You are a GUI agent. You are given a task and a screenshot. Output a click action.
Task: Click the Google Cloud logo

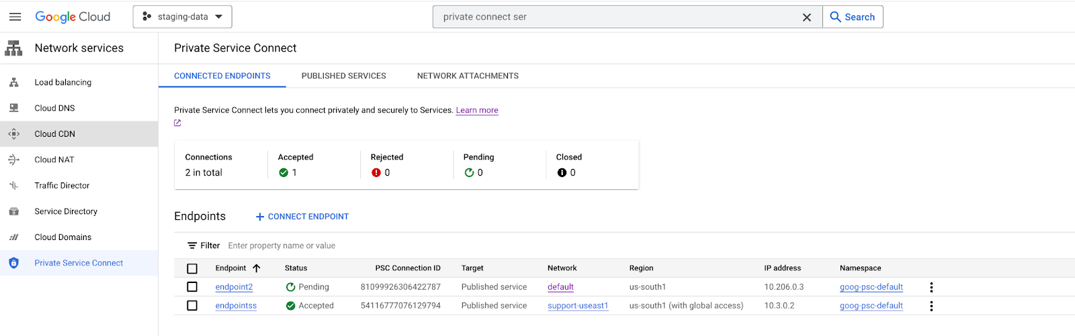73,17
